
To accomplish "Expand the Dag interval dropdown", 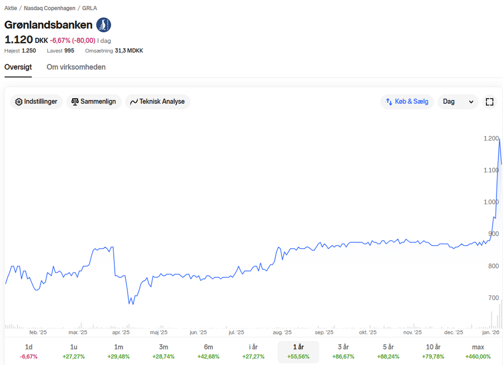I will tap(458, 102).
